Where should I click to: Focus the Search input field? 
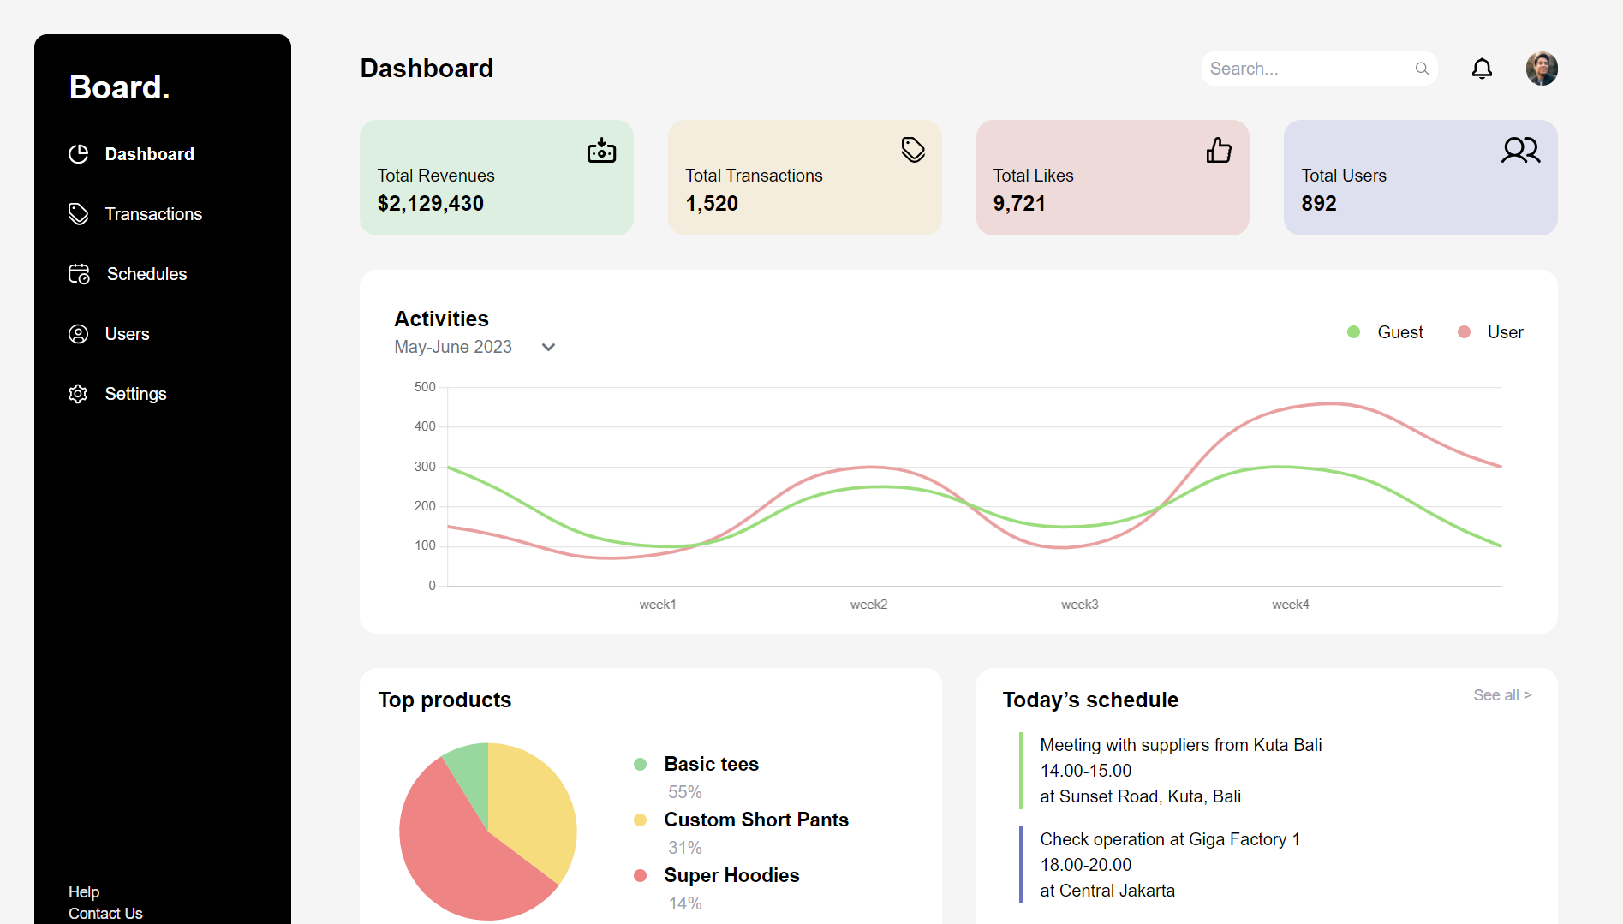[x=1306, y=69]
